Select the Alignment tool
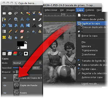Image resolution: width=108 pixels, height=99 pixels. pyautogui.click(x=34, y=19)
